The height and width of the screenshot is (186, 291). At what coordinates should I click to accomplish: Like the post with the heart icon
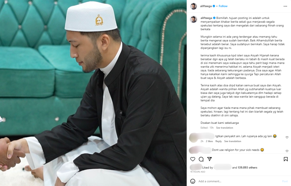pyautogui.click(x=193, y=159)
